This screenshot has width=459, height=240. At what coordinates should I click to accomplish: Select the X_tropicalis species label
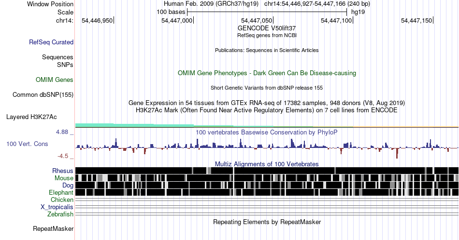coord(57,207)
